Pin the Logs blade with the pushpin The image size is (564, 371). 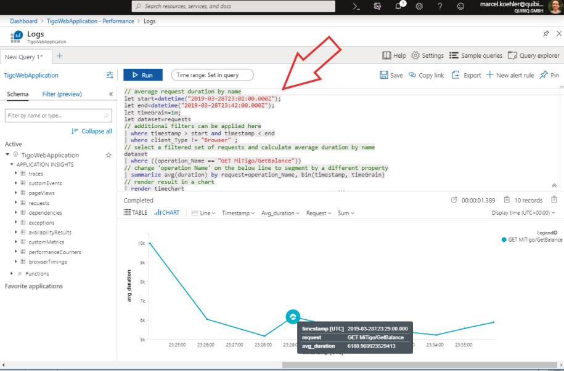point(546,34)
